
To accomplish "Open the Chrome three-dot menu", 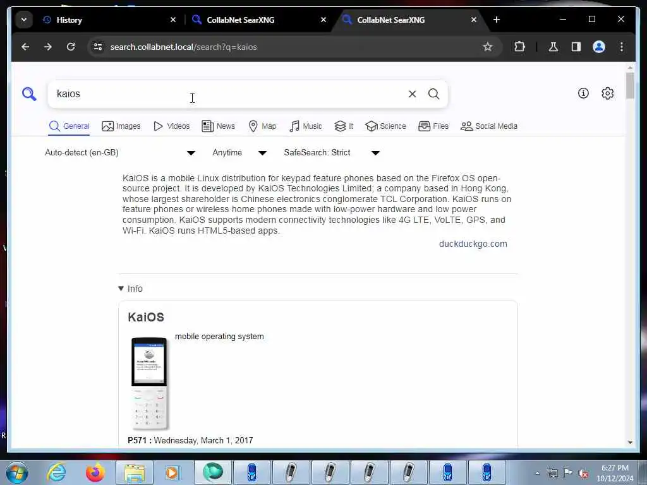I will tap(622, 47).
